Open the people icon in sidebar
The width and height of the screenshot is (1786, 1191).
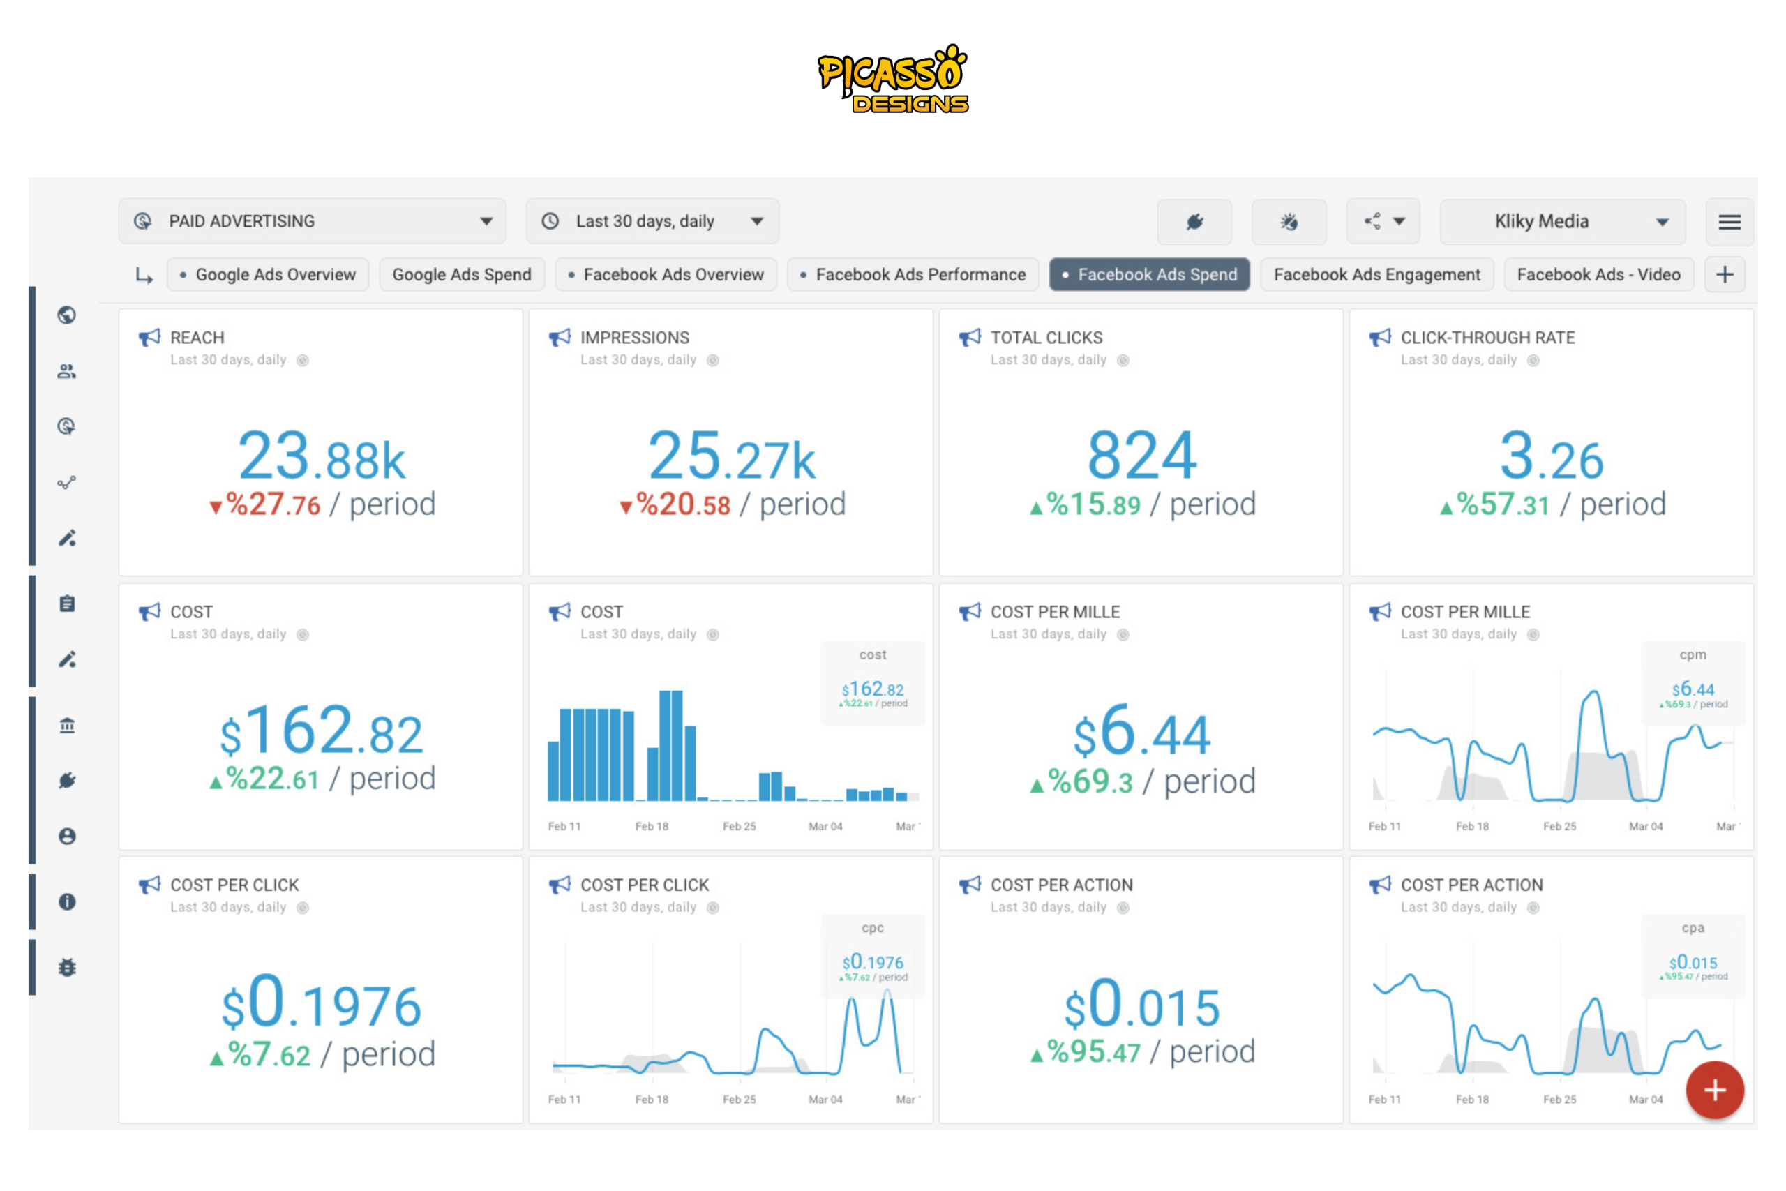click(67, 370)
